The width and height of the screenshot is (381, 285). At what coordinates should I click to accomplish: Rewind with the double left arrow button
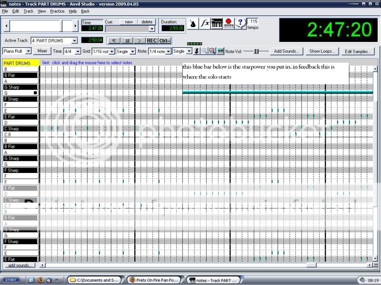[x=113, y=40]
